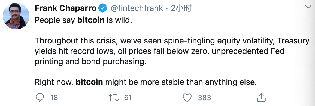This screenshot has height=106, width=315.
Task: Click the 383 likes count
Action: [x=204, y=98]
